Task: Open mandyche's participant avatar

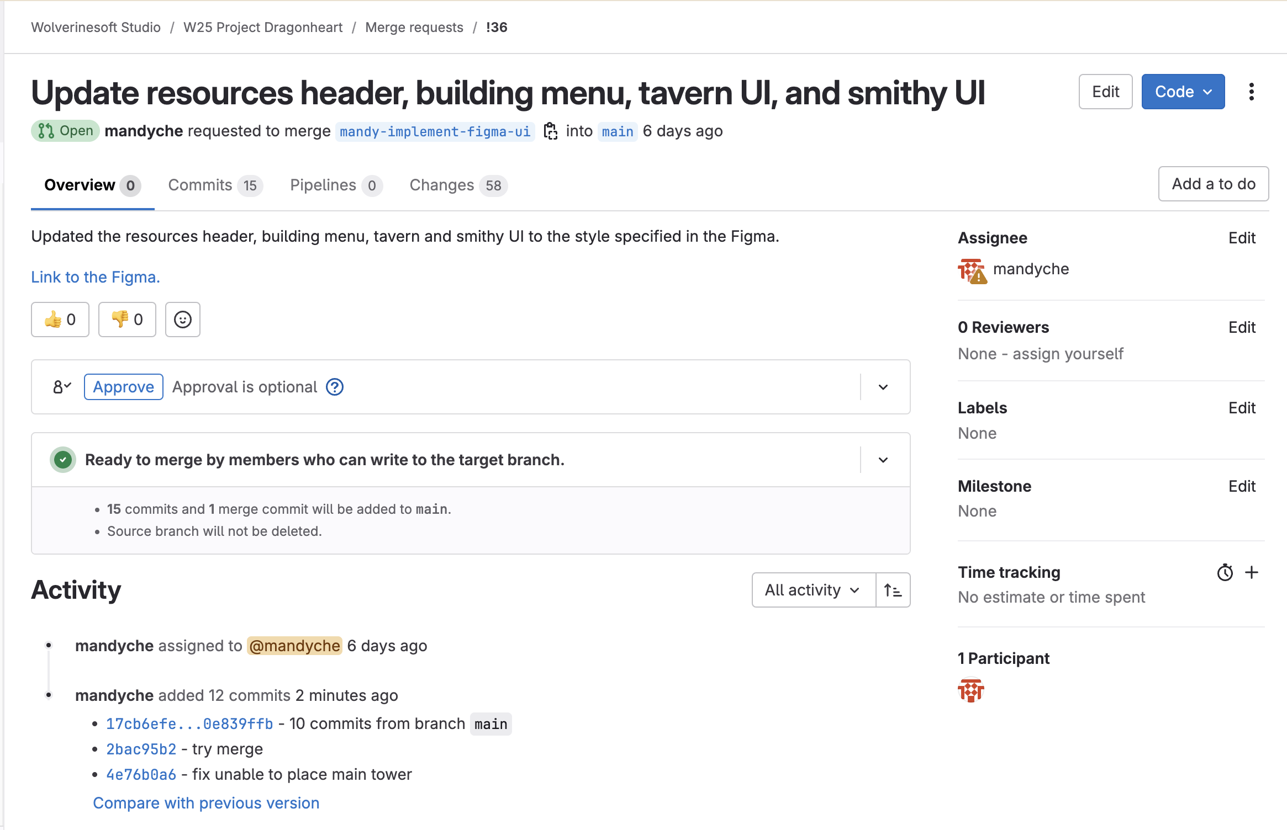Action: [971, 690]
